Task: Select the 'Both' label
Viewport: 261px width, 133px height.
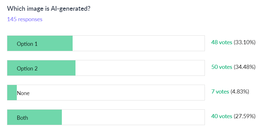Action: [x=22, y=118]
